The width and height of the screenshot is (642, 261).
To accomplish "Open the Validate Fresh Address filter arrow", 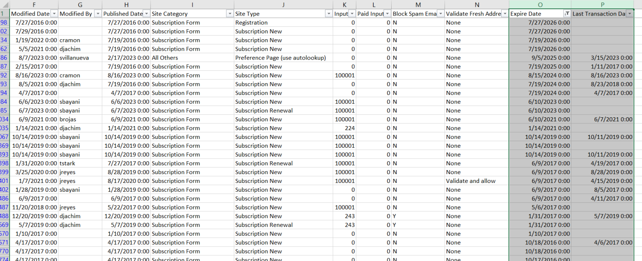I will [x=505, y=14].
